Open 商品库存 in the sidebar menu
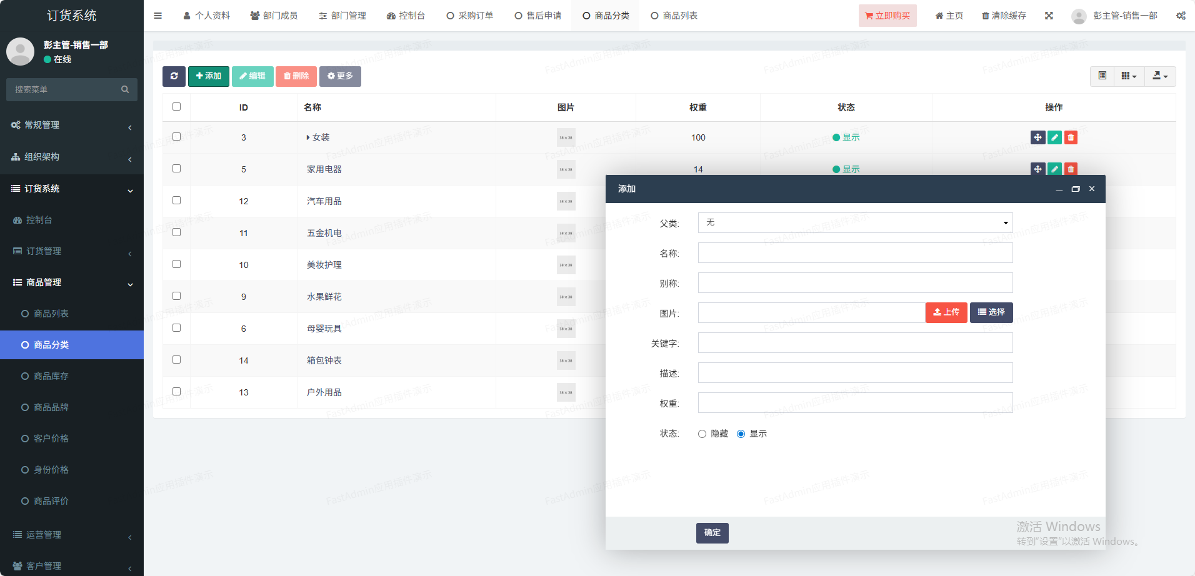This screenshot has width=1195, height=576. [x=51, y=376]
